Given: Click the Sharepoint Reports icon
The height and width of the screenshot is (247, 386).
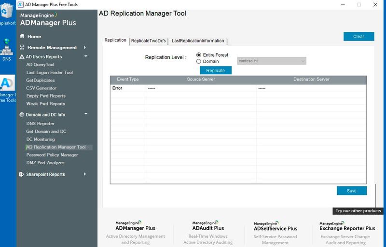Looking at the screenshot, I should (22, 174).
